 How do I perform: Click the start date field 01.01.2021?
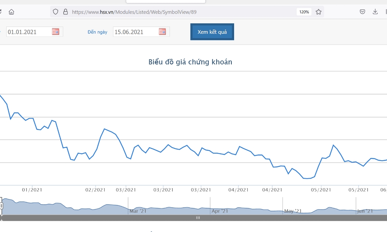pyautogui.click(x=35, y=32)
